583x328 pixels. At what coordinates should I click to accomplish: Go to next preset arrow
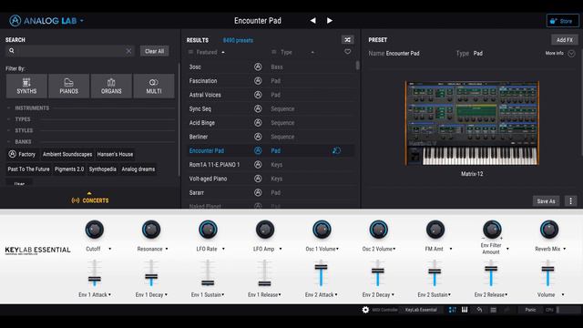point(330,21)
